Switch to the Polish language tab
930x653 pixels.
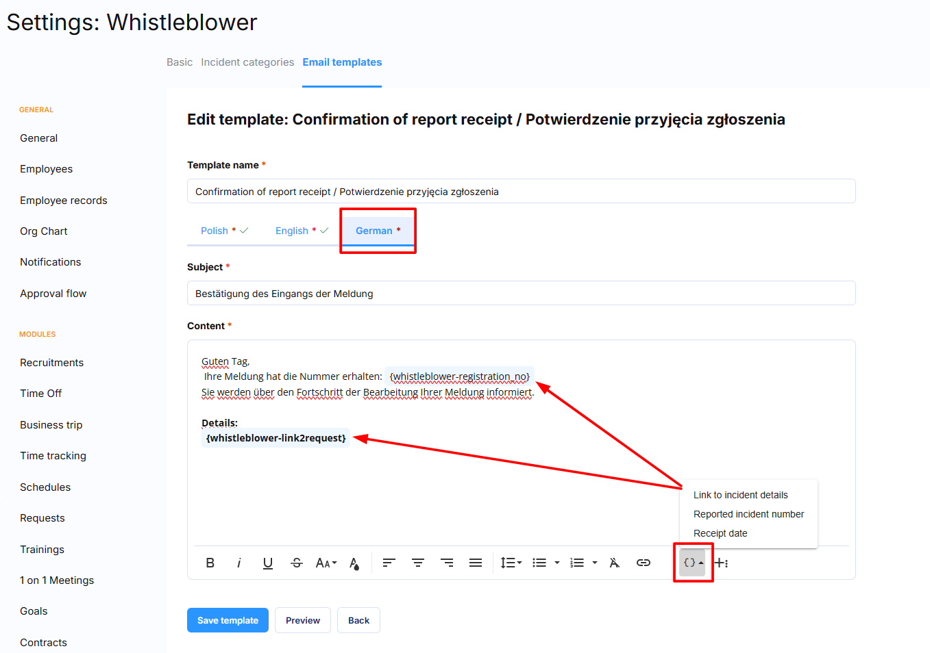pos(215,231)
